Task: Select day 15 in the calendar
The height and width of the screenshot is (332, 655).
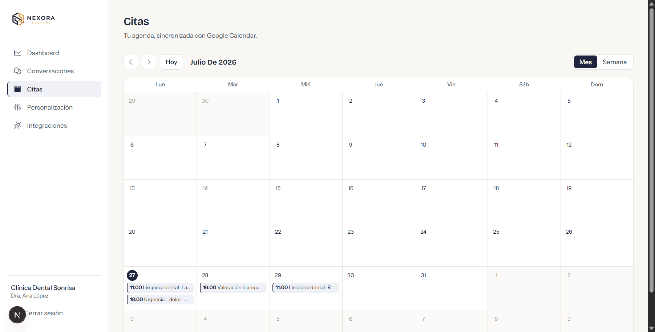Action: click(278, 188)
